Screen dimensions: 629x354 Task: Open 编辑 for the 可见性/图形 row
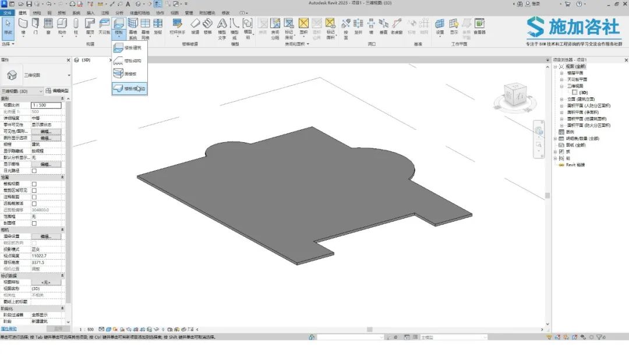[x=46, y=132]
